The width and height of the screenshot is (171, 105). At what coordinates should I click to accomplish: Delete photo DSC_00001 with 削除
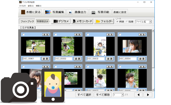coord(46,35)
